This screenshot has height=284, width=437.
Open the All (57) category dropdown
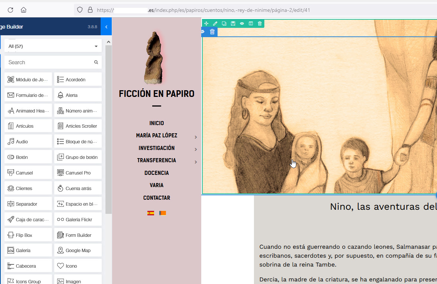(x=53, y=46)
